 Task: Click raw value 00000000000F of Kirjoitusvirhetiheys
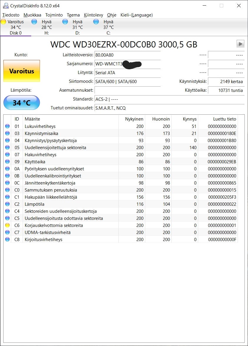pyautogui.click(x=222, y=239)
